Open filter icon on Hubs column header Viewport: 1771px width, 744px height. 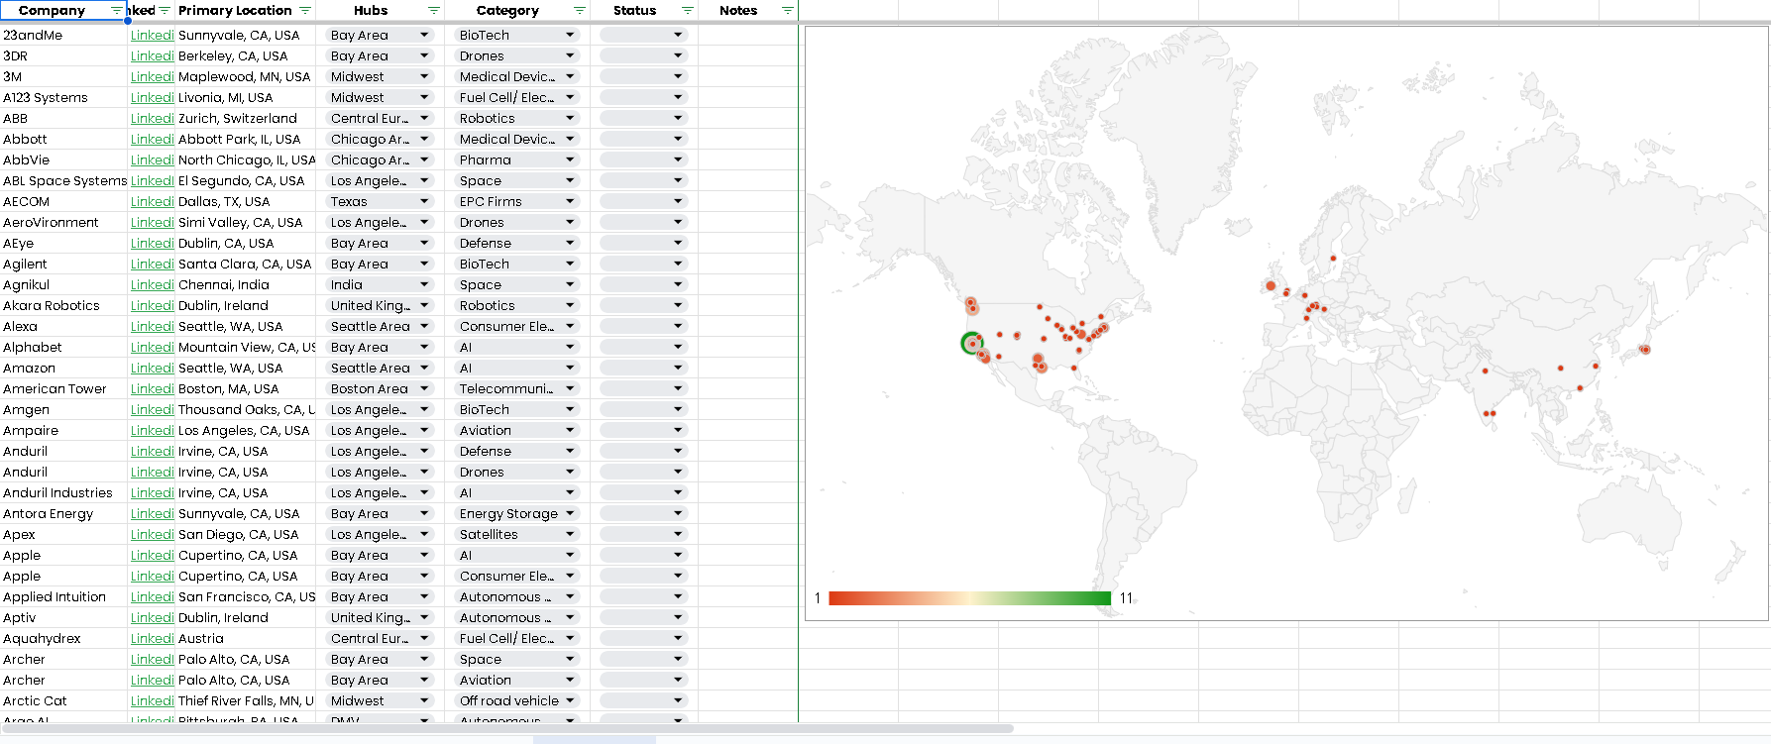click(434, 10)
